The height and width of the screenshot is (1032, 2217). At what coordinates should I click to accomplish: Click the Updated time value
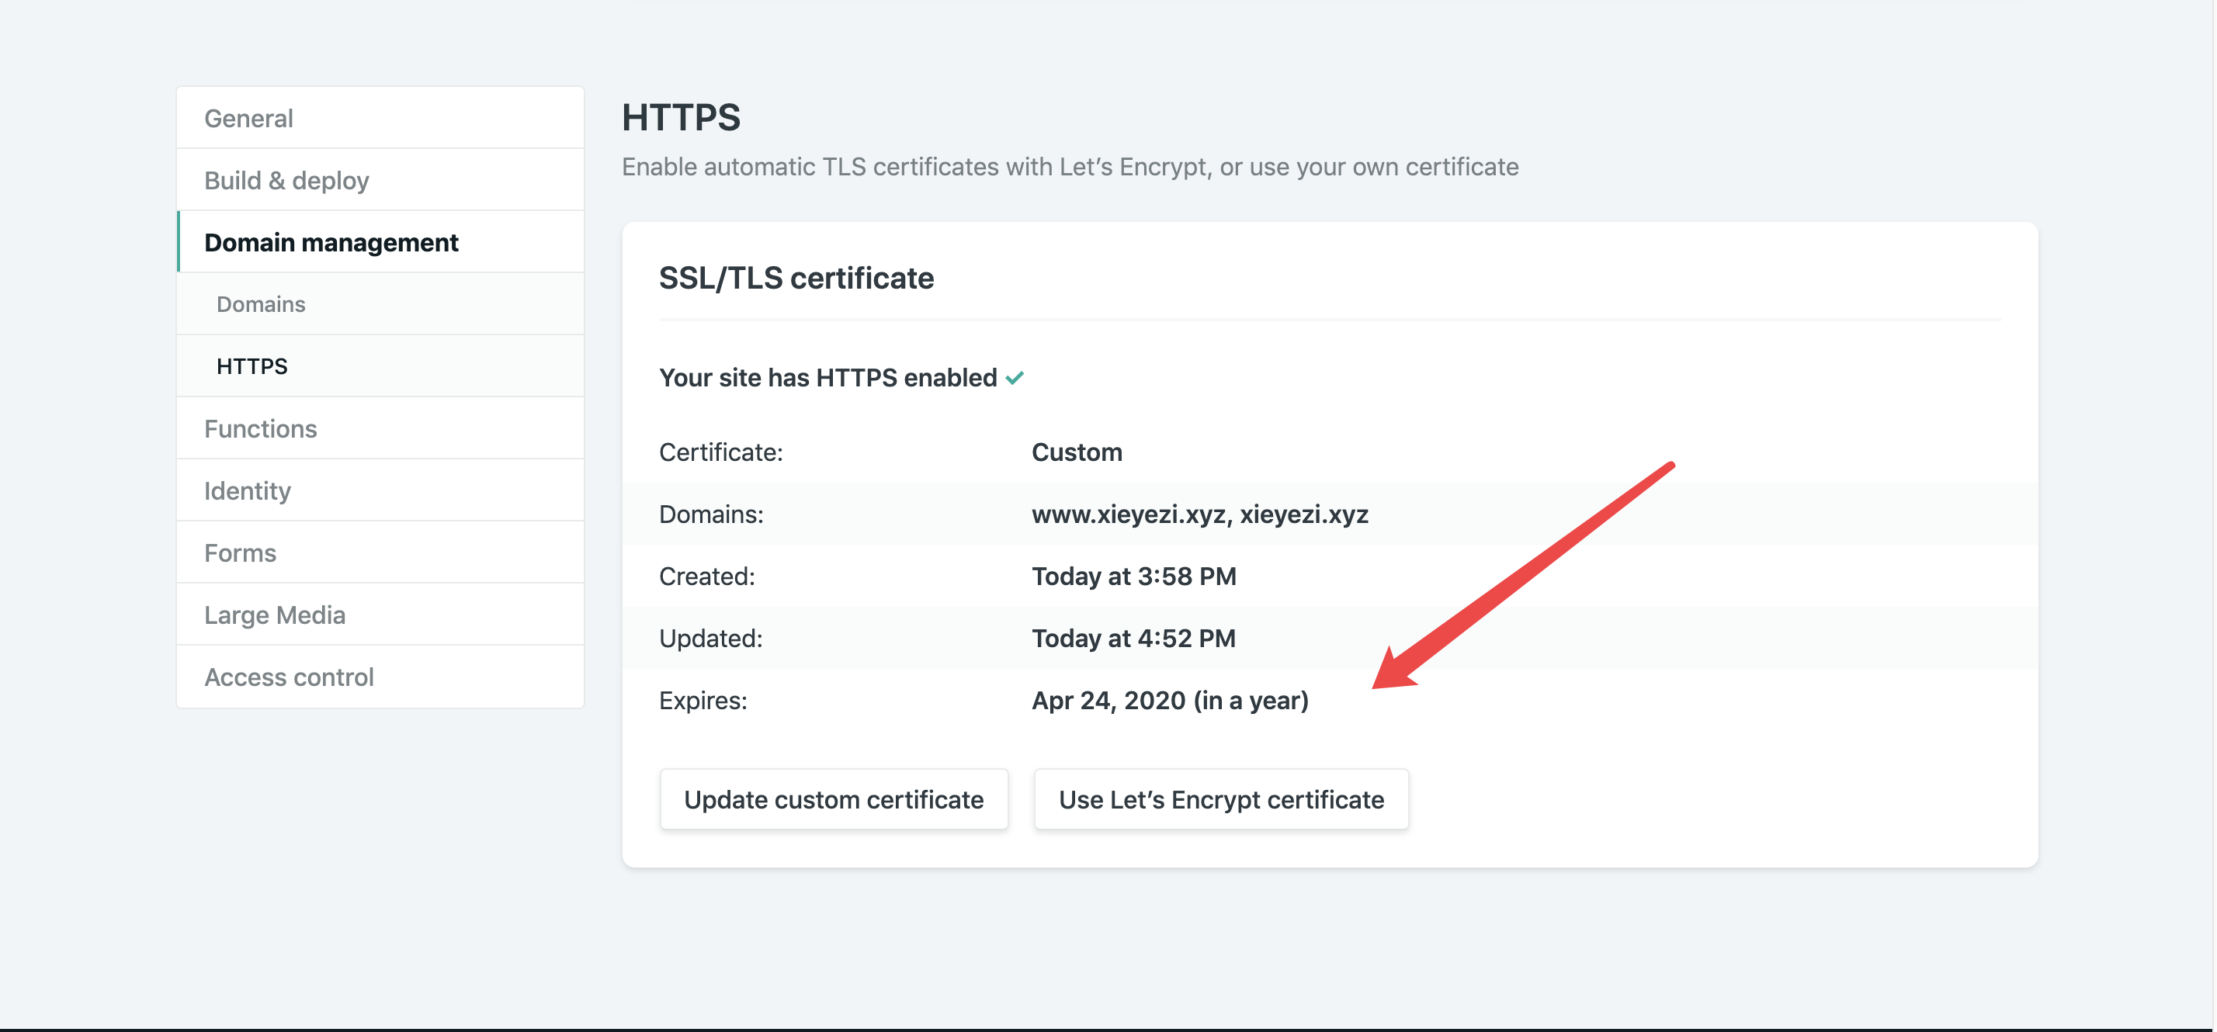coord(1133,638)
